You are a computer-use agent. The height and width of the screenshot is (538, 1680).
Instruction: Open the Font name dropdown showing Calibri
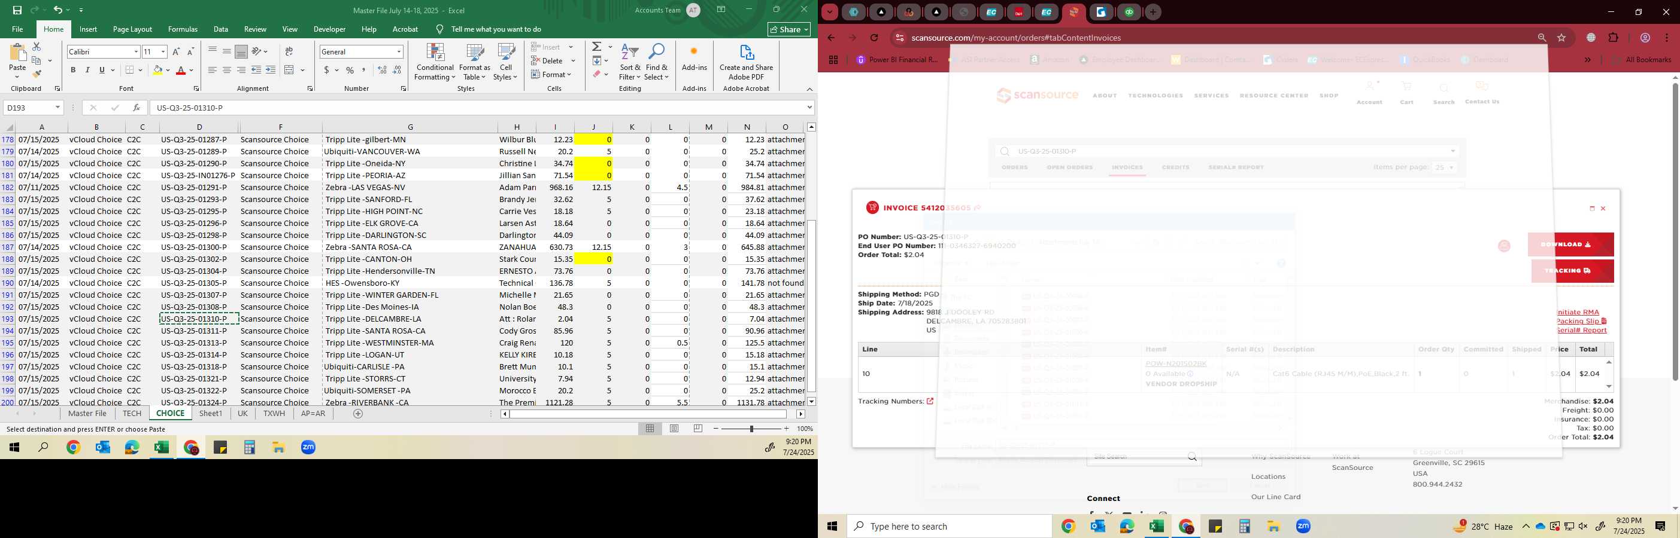136,51
